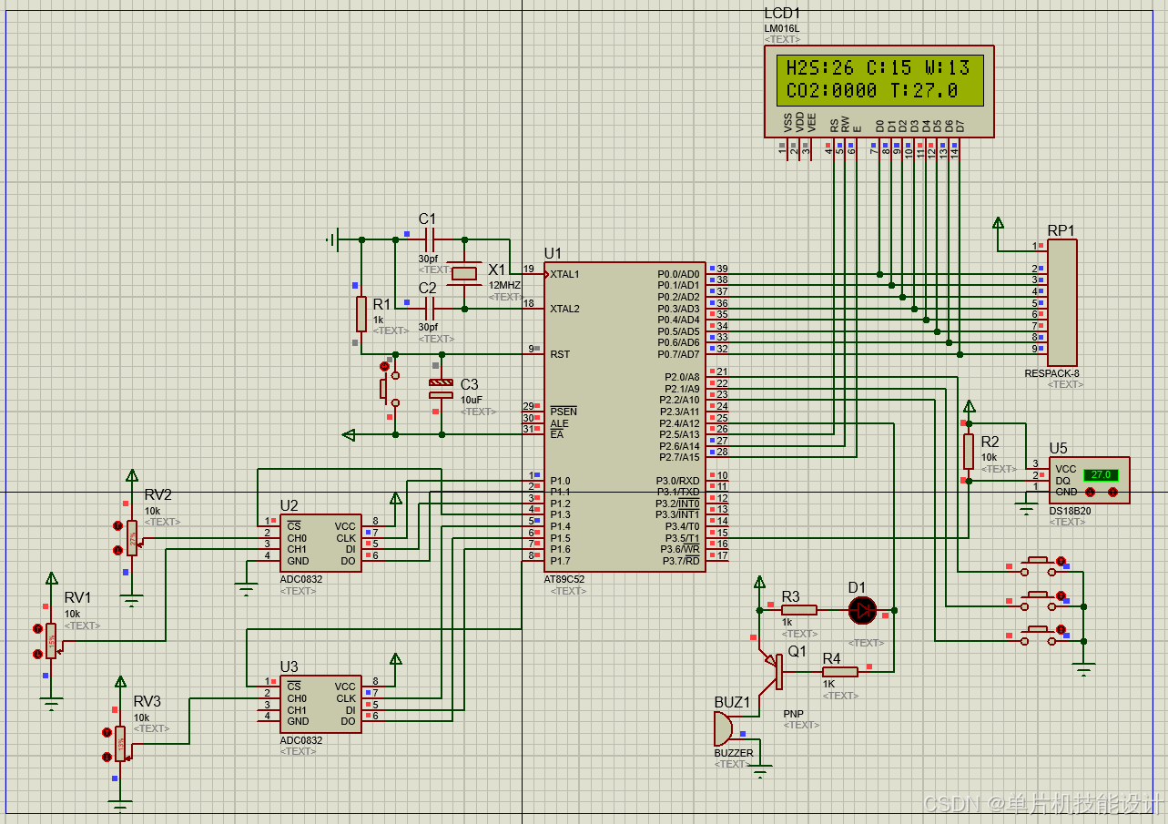The image size is (1168, 824).
Task: Decrease RV2 potentiometer with its down arrow
Action: [117, 550]
